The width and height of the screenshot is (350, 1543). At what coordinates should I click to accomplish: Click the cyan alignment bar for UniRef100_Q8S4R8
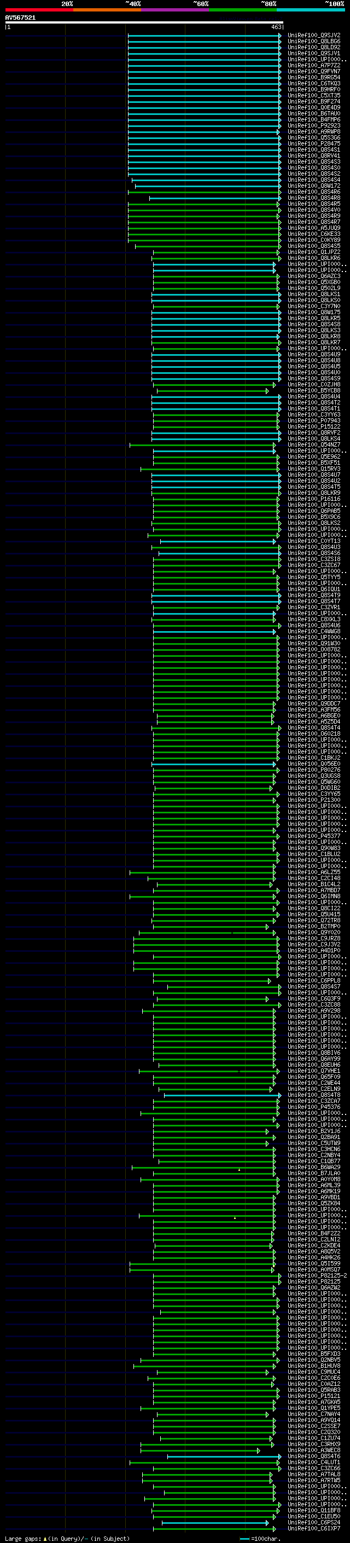[215, 198]
